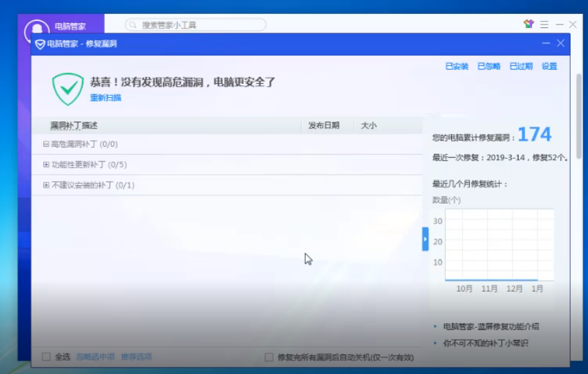
Task: Expand the 不建议安装的补丁 (0/1) group
Action: [x=46, y=185]
